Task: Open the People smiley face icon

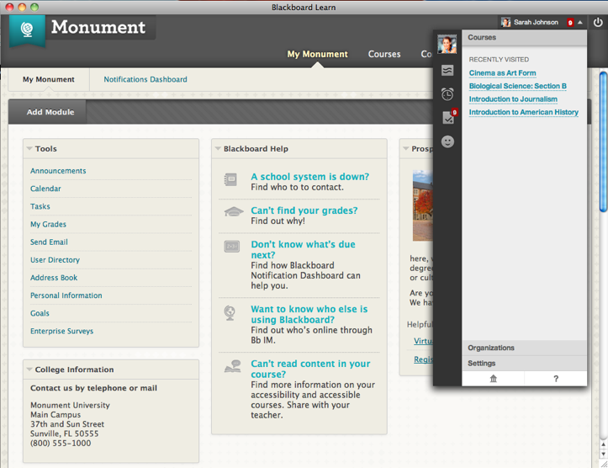Action: pos(447,141)
